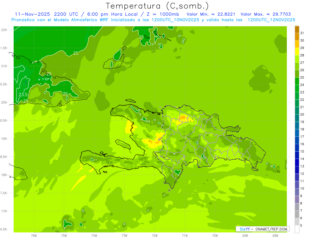Click legend value 20 on color bar

(302, 114)
